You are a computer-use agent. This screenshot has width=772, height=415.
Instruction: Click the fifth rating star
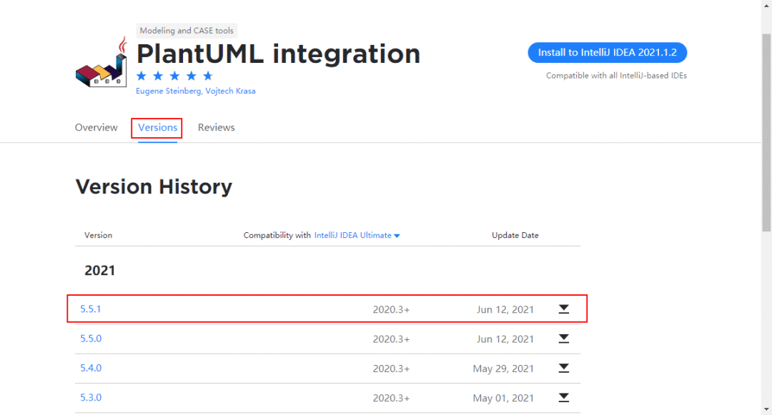208,75
